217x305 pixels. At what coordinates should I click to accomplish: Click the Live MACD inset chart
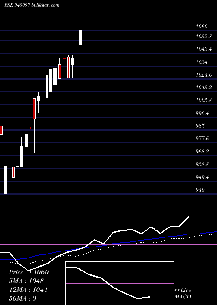point(119,283)
